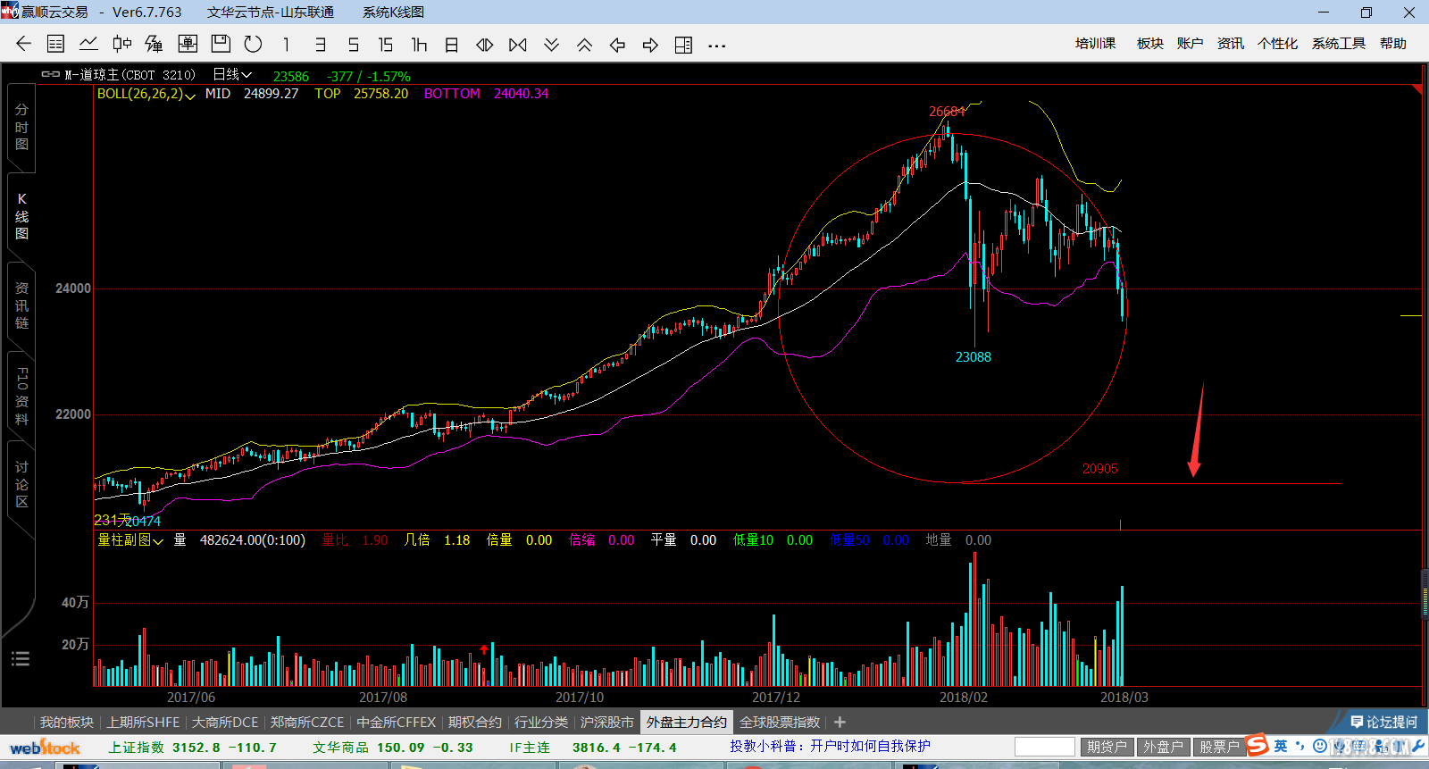
Task: Open the 培训课 menu
Action: 1095,44
